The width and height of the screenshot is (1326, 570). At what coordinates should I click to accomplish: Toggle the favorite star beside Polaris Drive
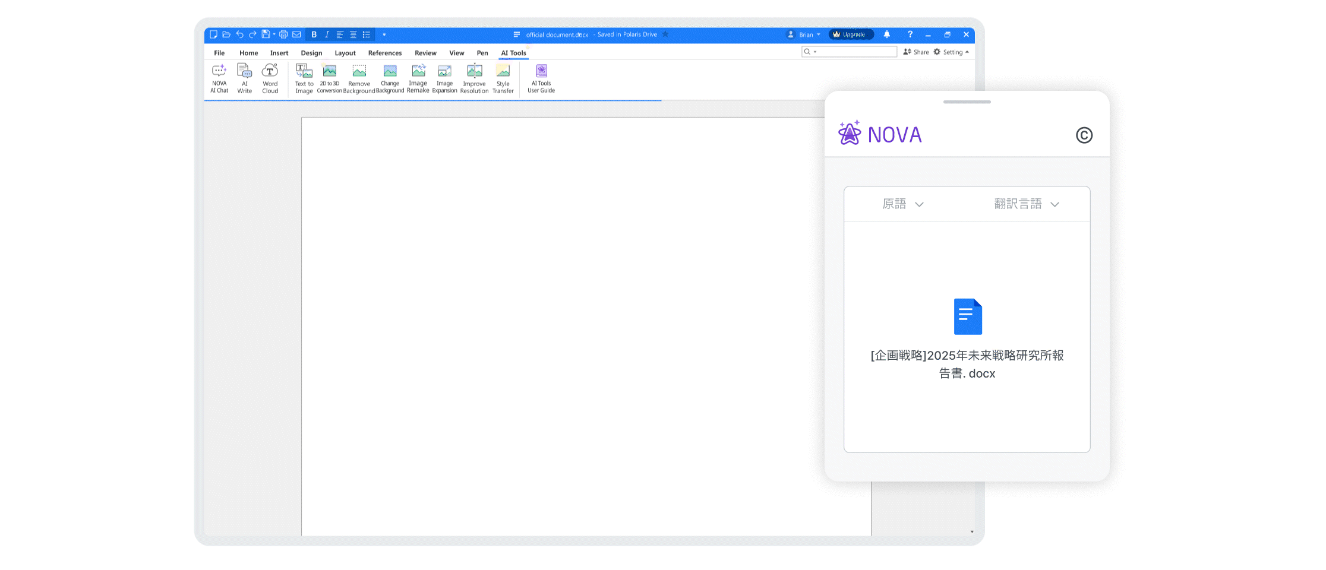pyautogui.click(x=665, y=34)
